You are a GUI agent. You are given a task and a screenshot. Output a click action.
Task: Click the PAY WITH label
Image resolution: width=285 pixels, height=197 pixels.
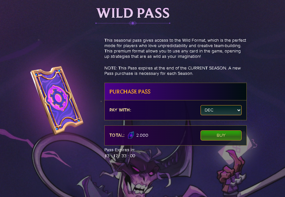[120, 110]
